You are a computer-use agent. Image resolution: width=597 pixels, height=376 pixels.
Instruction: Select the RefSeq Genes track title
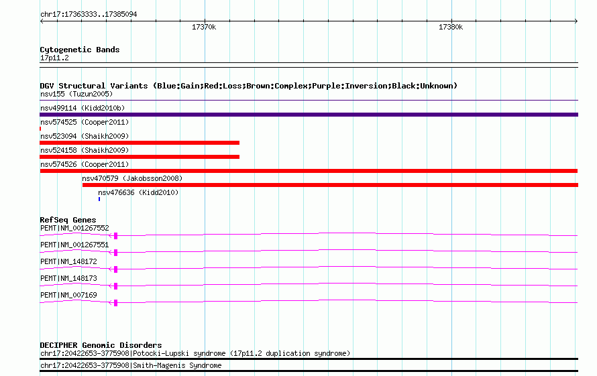[x=68, y=220]
